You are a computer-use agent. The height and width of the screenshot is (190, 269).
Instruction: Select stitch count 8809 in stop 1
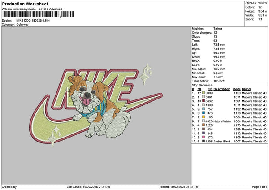click(209, 93)
